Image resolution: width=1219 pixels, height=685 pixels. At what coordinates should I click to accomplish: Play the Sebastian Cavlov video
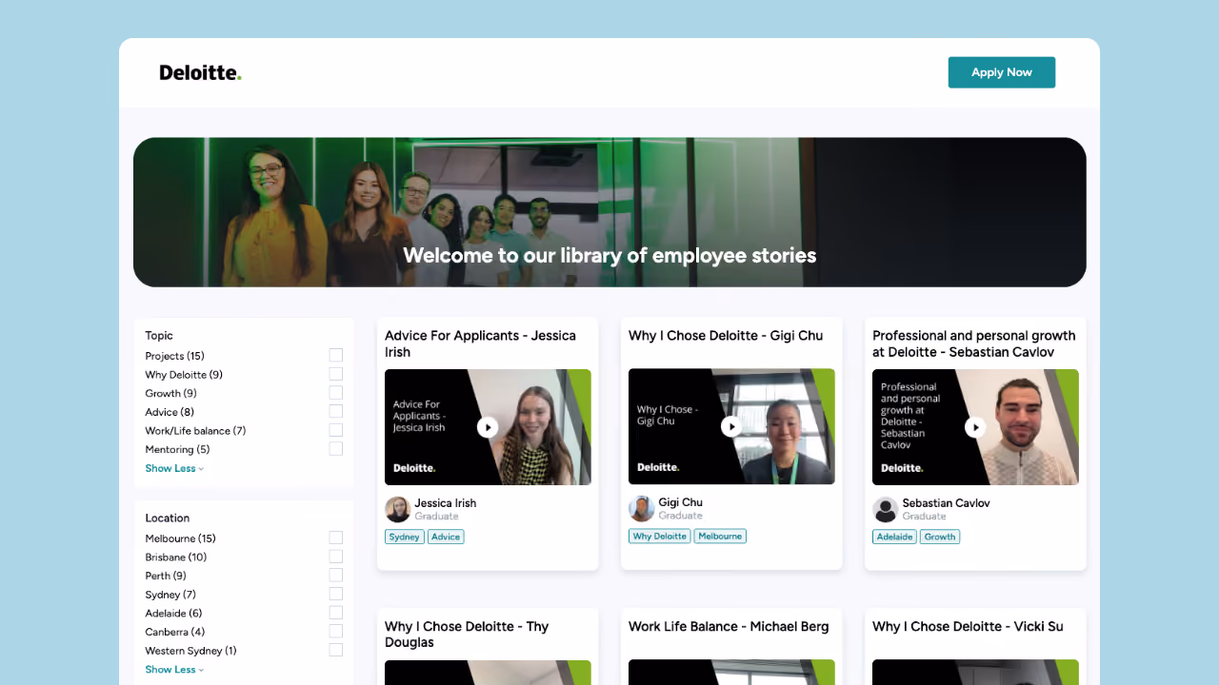click(x=975, y=427)
